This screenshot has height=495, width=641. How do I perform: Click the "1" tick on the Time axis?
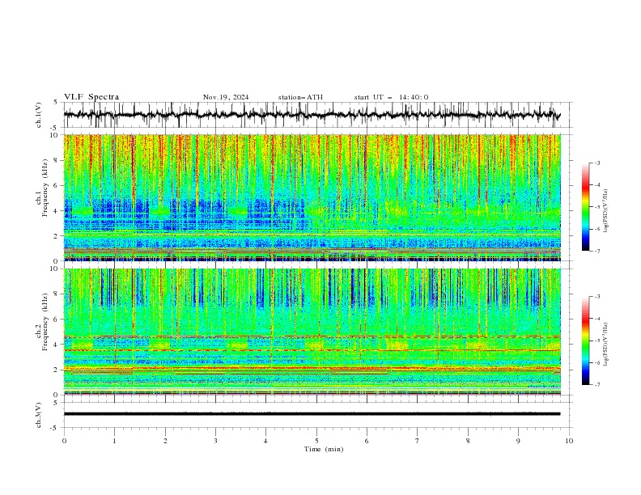click(114, 441)
